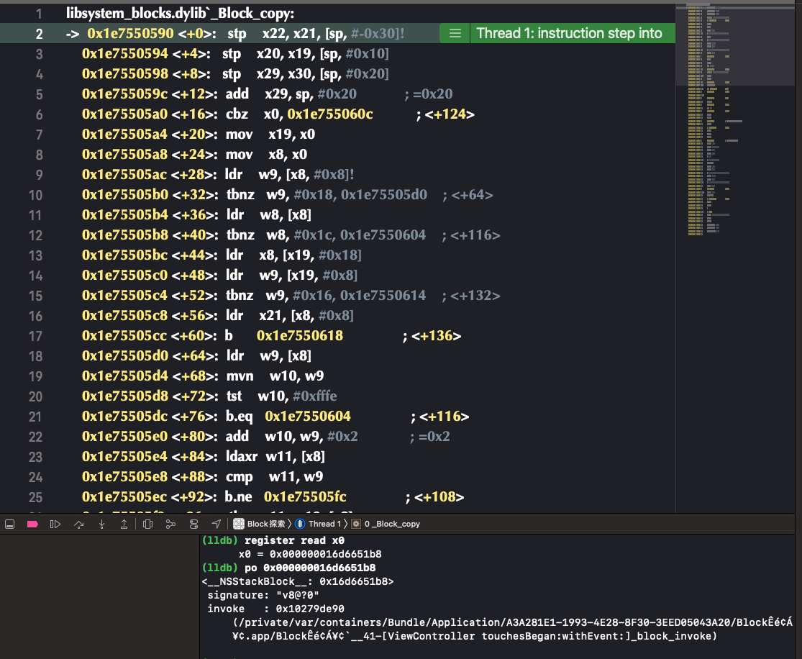The image size is (802, 659).
Task: Open Debug Memory Graph
Action: point(171,524)
